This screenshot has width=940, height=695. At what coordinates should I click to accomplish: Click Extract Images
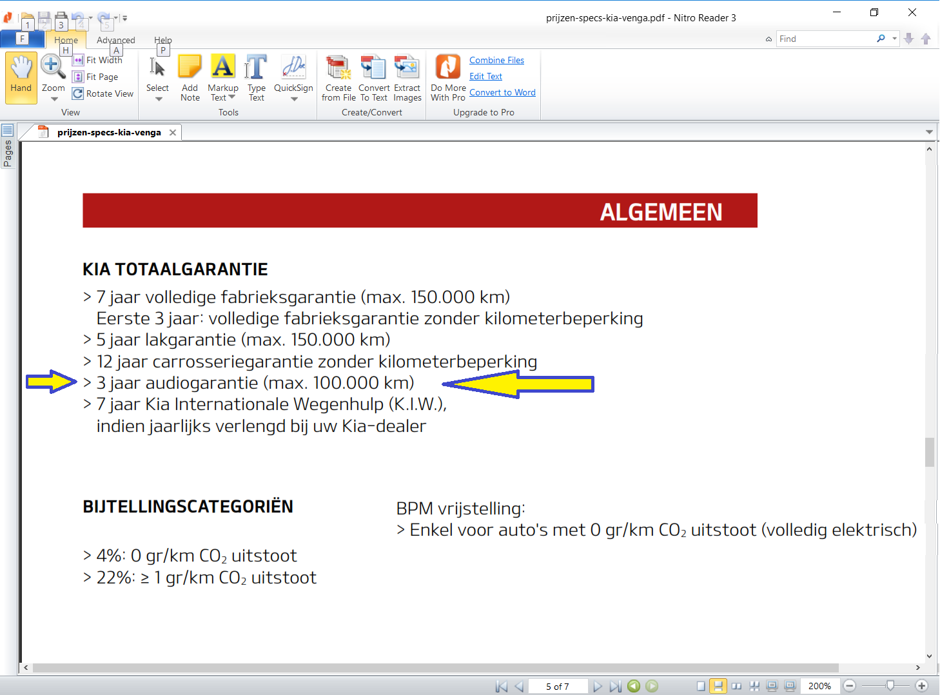pos(407,78)
